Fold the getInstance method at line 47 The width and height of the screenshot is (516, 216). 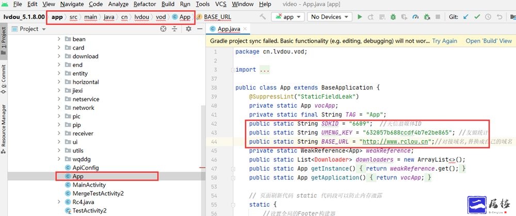pos(233,169)
